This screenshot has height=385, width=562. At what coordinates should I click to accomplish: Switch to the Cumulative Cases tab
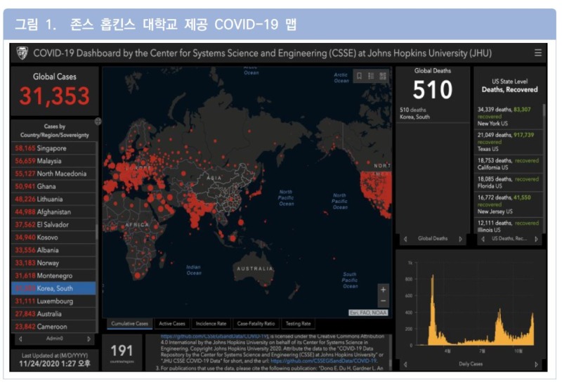[x=129, y=324]
